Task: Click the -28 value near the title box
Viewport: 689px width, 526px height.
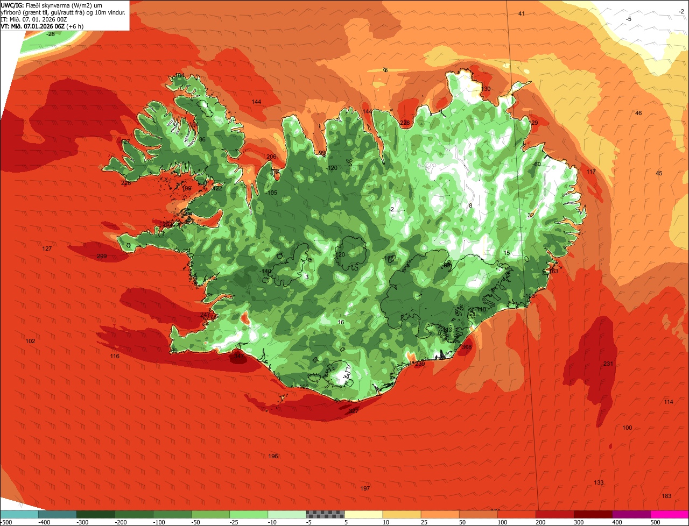Action: coord(51,34)
